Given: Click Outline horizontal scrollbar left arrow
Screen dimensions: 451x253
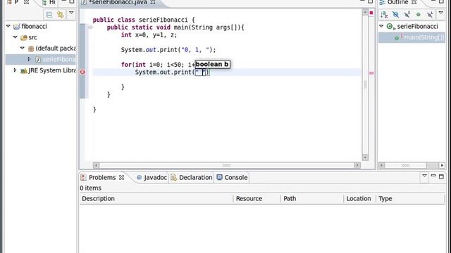Looking at the screenshot, I should pyautogui.click(x=381, y=165).
